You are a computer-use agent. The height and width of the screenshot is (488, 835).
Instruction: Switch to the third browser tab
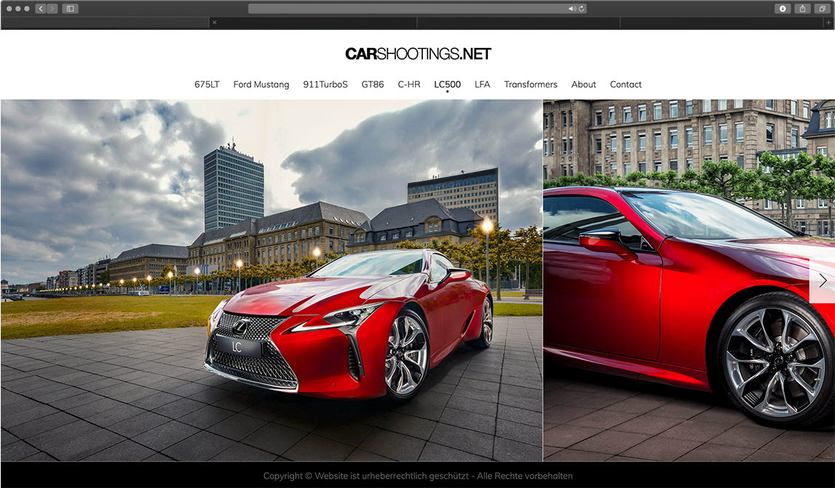[x=518, y=23]
